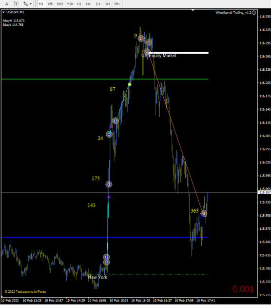Click the expert advisor sad-face icon

[x=254, y=13]
